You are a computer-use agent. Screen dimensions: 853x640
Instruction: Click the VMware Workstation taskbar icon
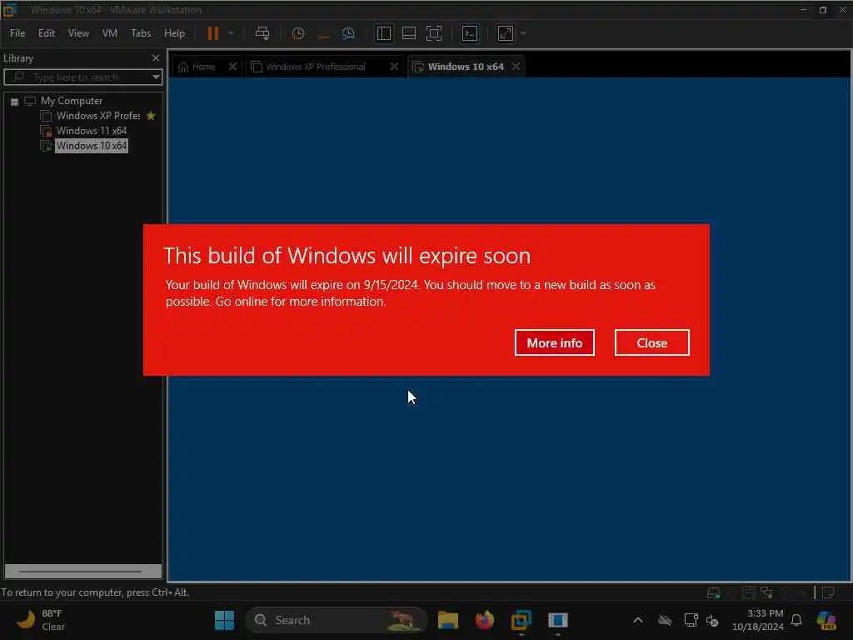tap(521, 620)
